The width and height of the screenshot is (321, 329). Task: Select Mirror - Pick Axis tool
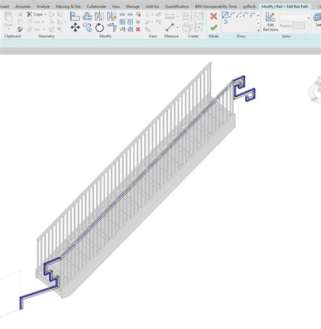coord(100,16)
